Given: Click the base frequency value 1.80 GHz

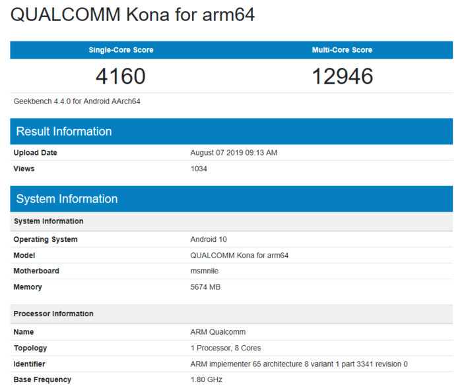Looking at the screenshot, I should [207, 379].
